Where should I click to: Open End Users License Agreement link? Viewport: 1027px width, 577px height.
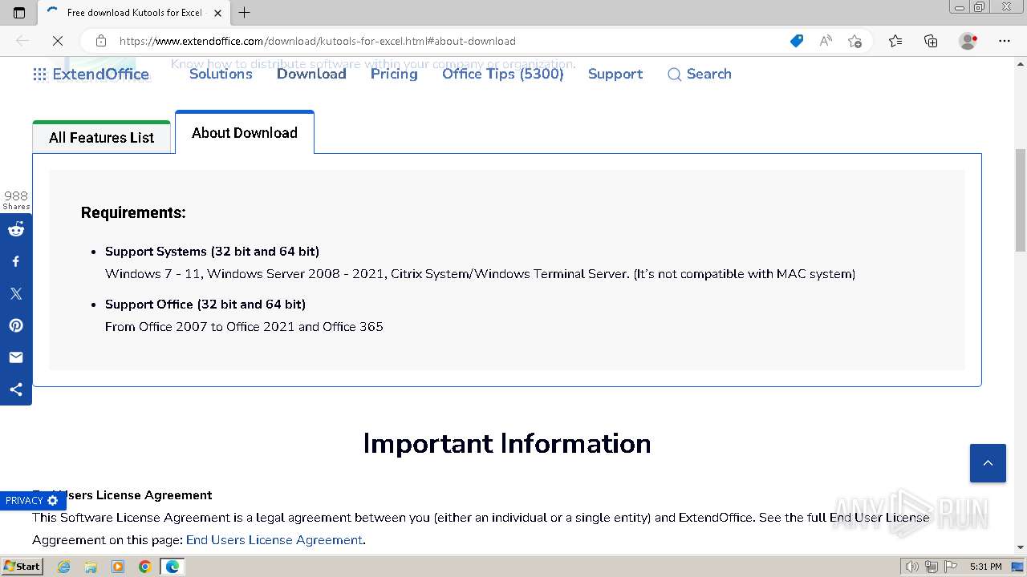(x=274, y=540)
